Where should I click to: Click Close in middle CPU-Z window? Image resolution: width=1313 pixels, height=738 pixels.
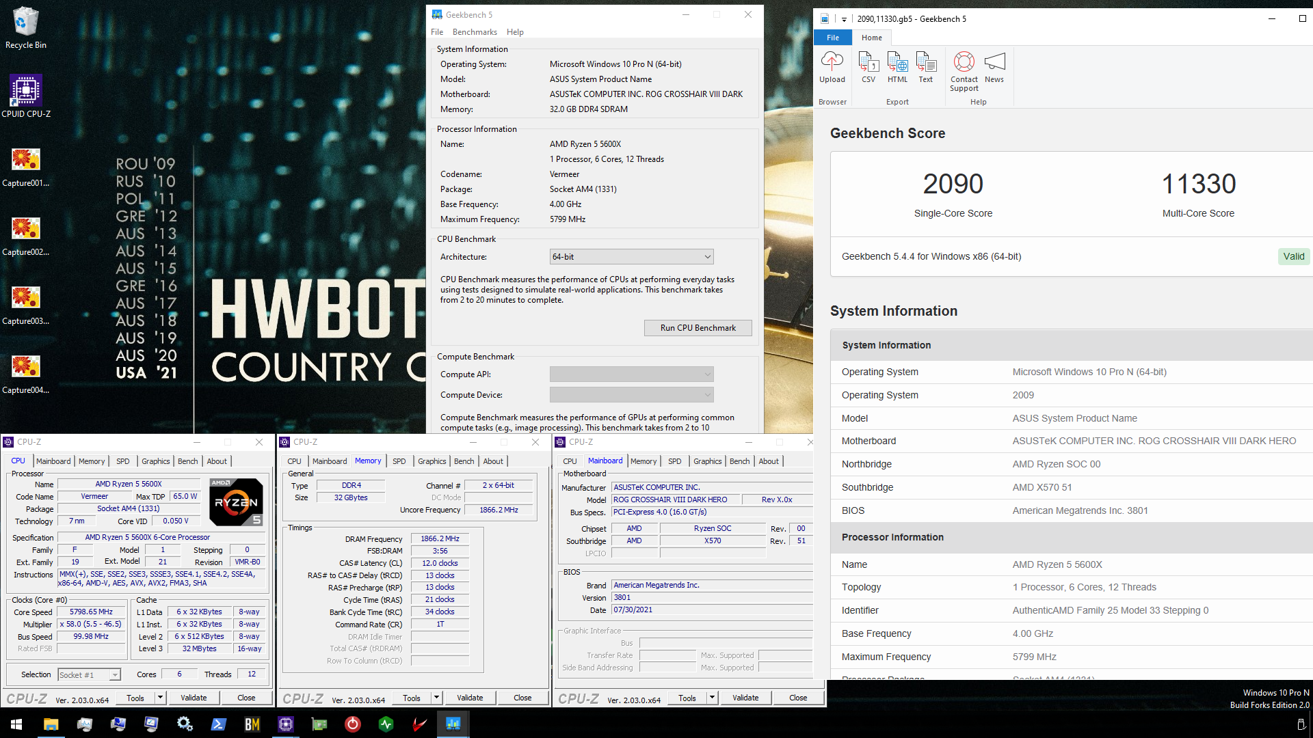(x=522, y=698)
